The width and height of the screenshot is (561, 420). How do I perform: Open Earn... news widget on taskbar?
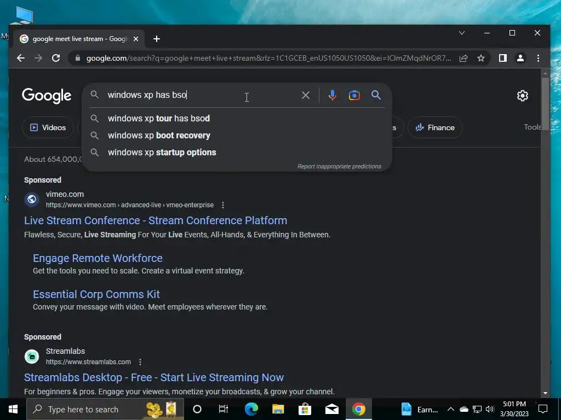click(420, 409)
